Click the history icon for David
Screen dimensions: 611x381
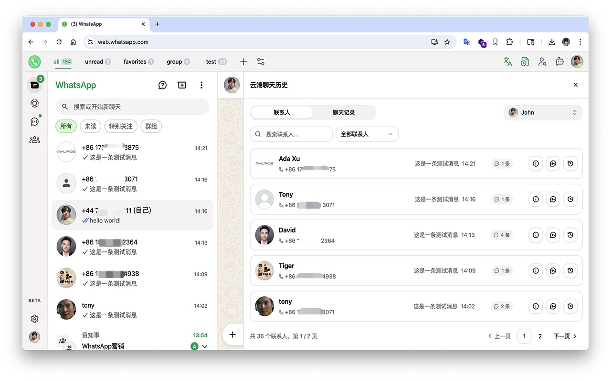click(570, 235)
